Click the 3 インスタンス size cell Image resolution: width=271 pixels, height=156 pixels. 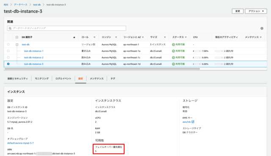pyautogui.click(x=158, y=45)
